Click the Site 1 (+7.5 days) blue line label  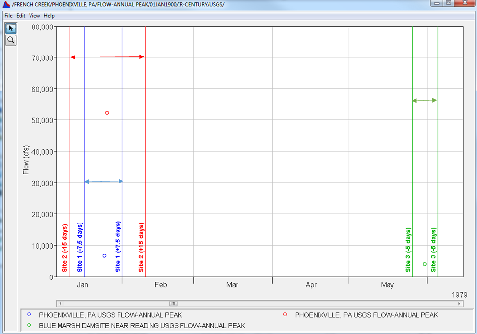point(118,247)
